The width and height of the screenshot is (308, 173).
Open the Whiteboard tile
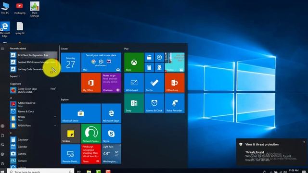point(134,83)
